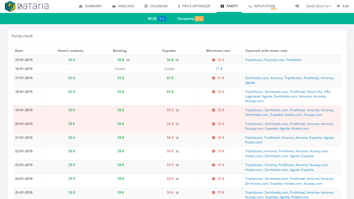Open the settings gears icon
The width and height of the screenshot is (354, 199).
point(297,6)
